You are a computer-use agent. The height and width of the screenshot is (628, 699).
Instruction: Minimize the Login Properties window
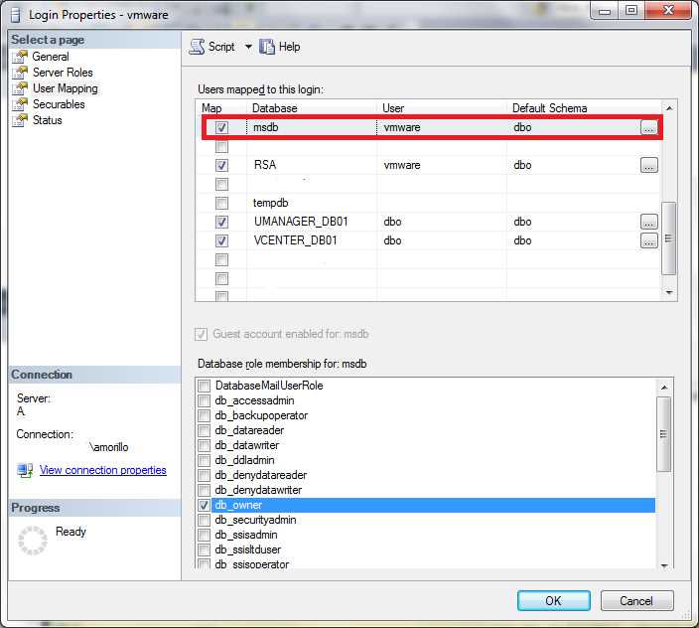click(605, 10)
